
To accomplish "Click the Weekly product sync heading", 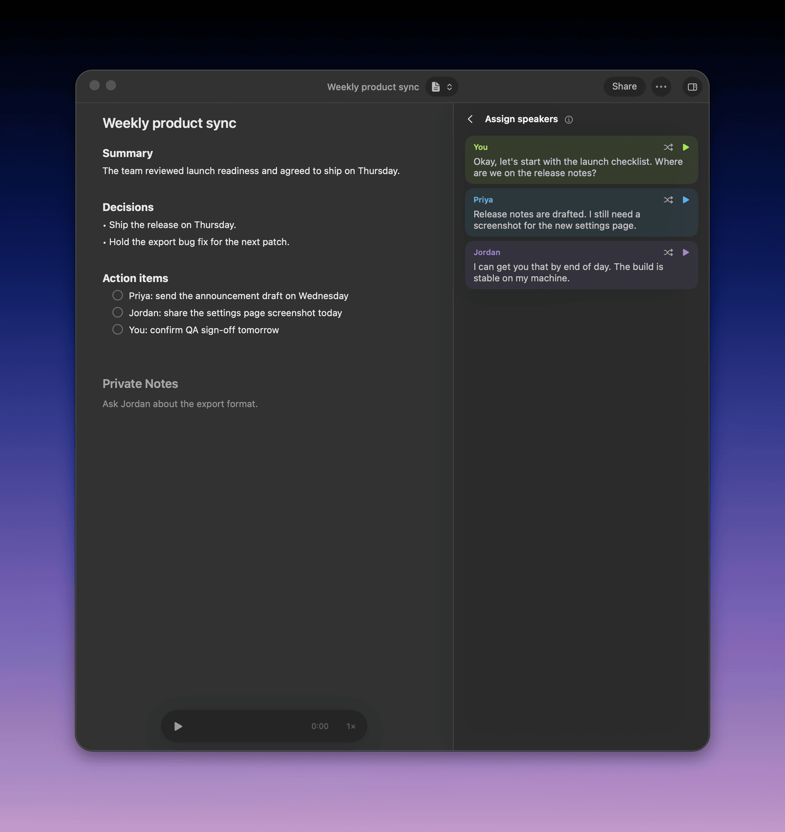I will click(x=169, y=123).
